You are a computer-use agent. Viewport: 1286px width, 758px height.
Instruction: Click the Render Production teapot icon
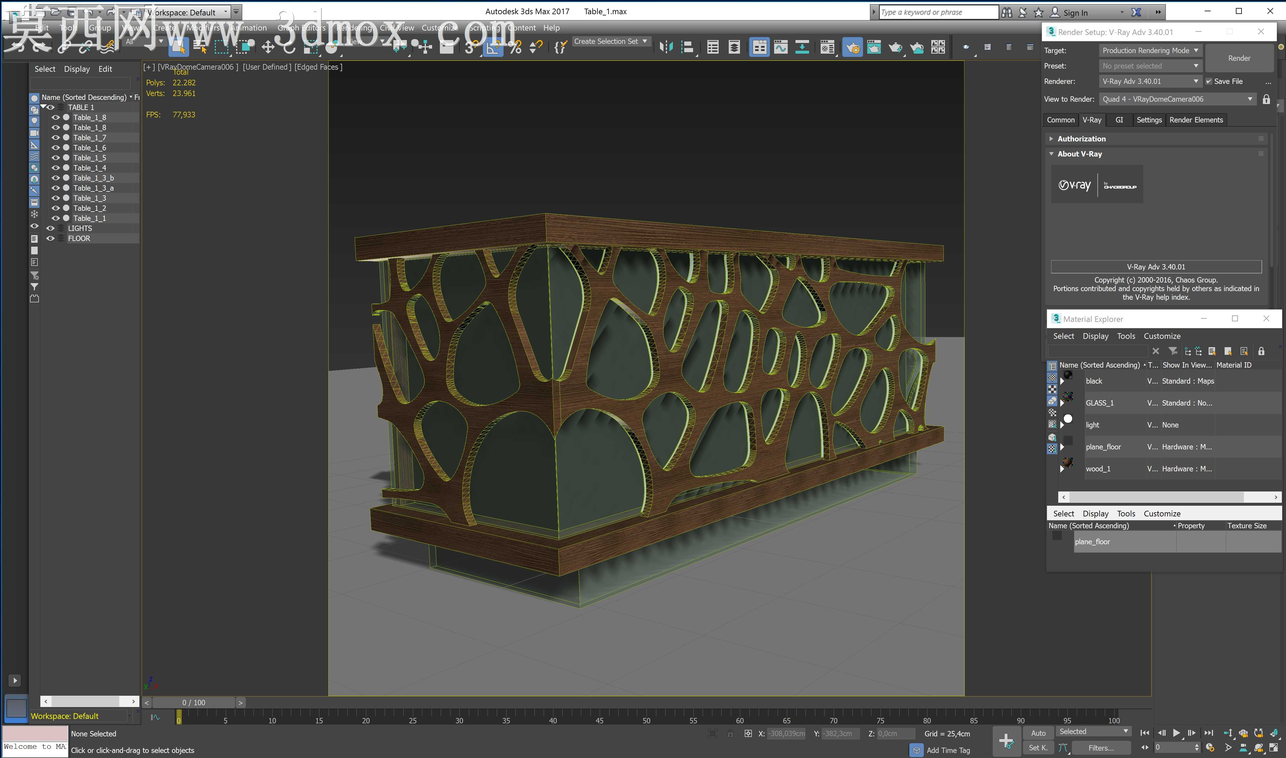(x=895, y=47)
